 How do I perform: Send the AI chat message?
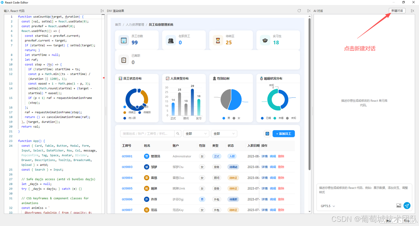407,205
